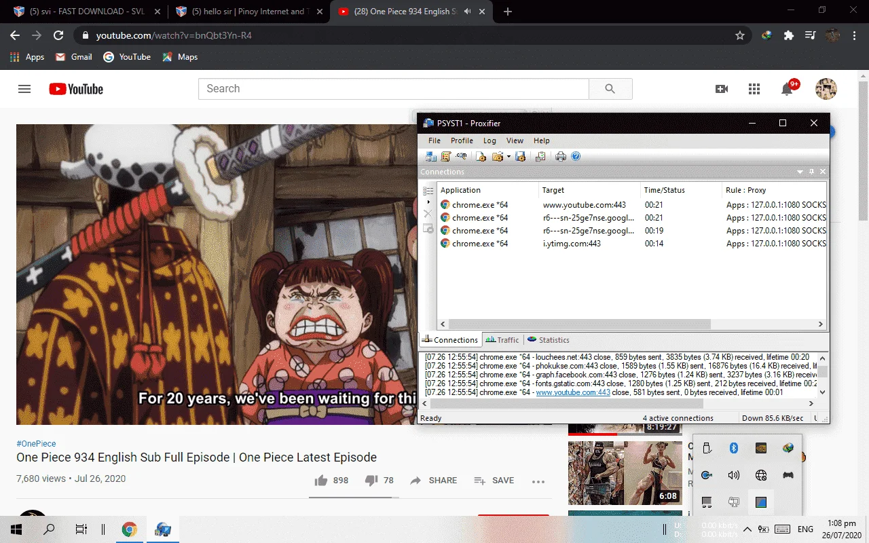Click SAVE to add video to playlist

pyautogui.click(x=494, y=481)
